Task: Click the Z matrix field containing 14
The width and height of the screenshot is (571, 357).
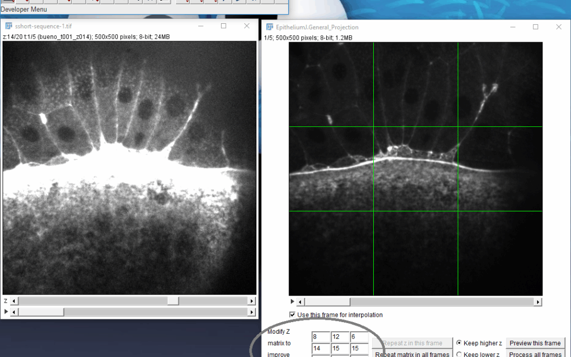Action: (321, 348)
